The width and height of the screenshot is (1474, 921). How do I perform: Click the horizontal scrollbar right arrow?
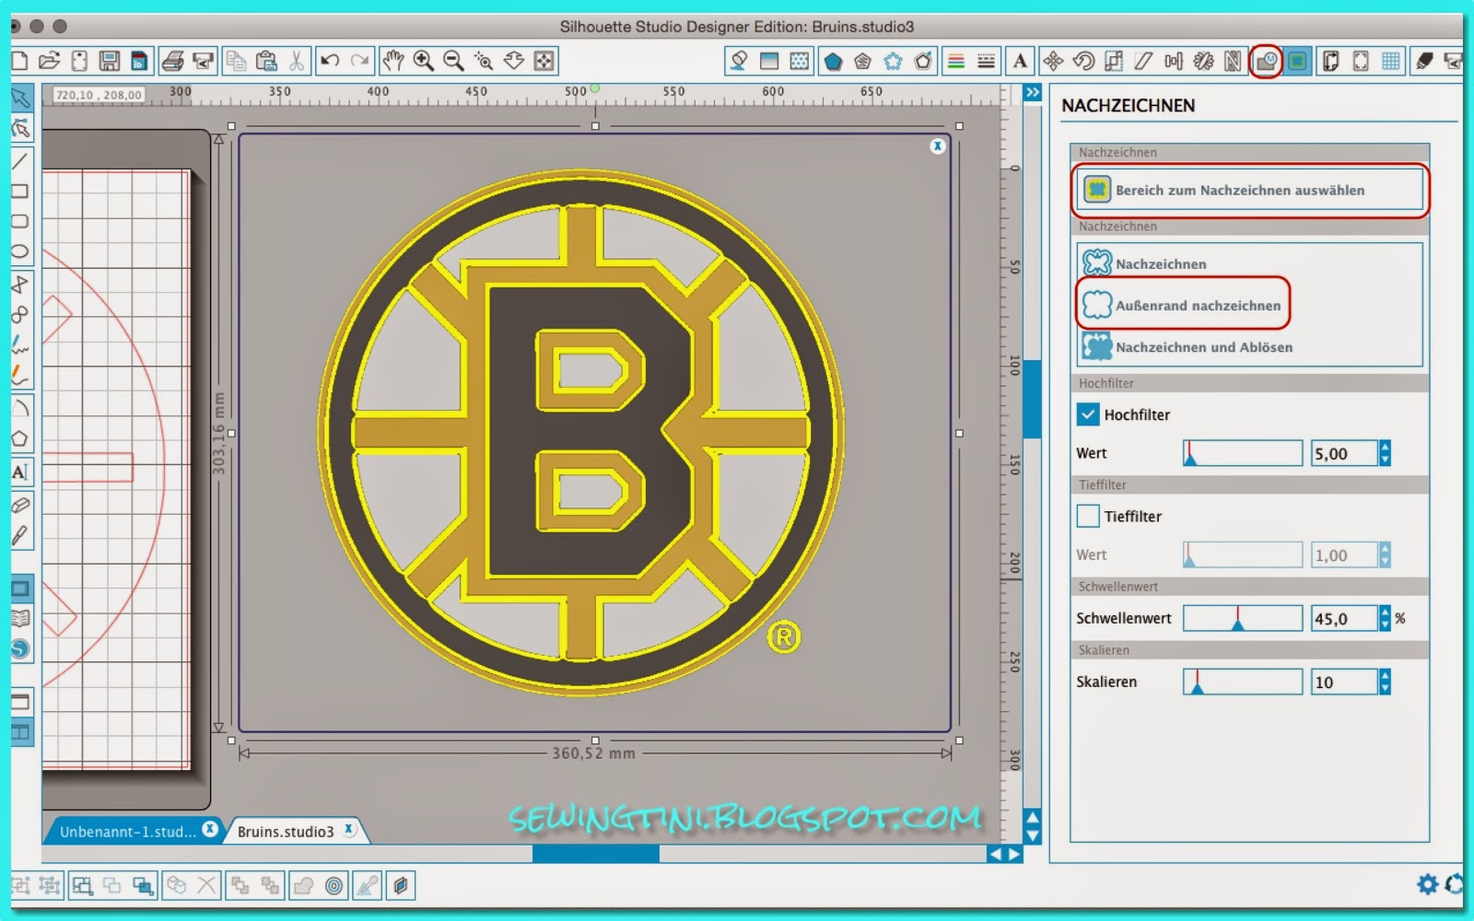1014,854
